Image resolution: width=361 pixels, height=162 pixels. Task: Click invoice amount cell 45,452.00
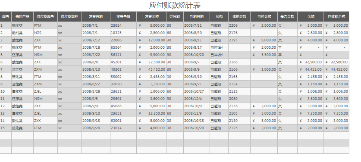[151, 69]
